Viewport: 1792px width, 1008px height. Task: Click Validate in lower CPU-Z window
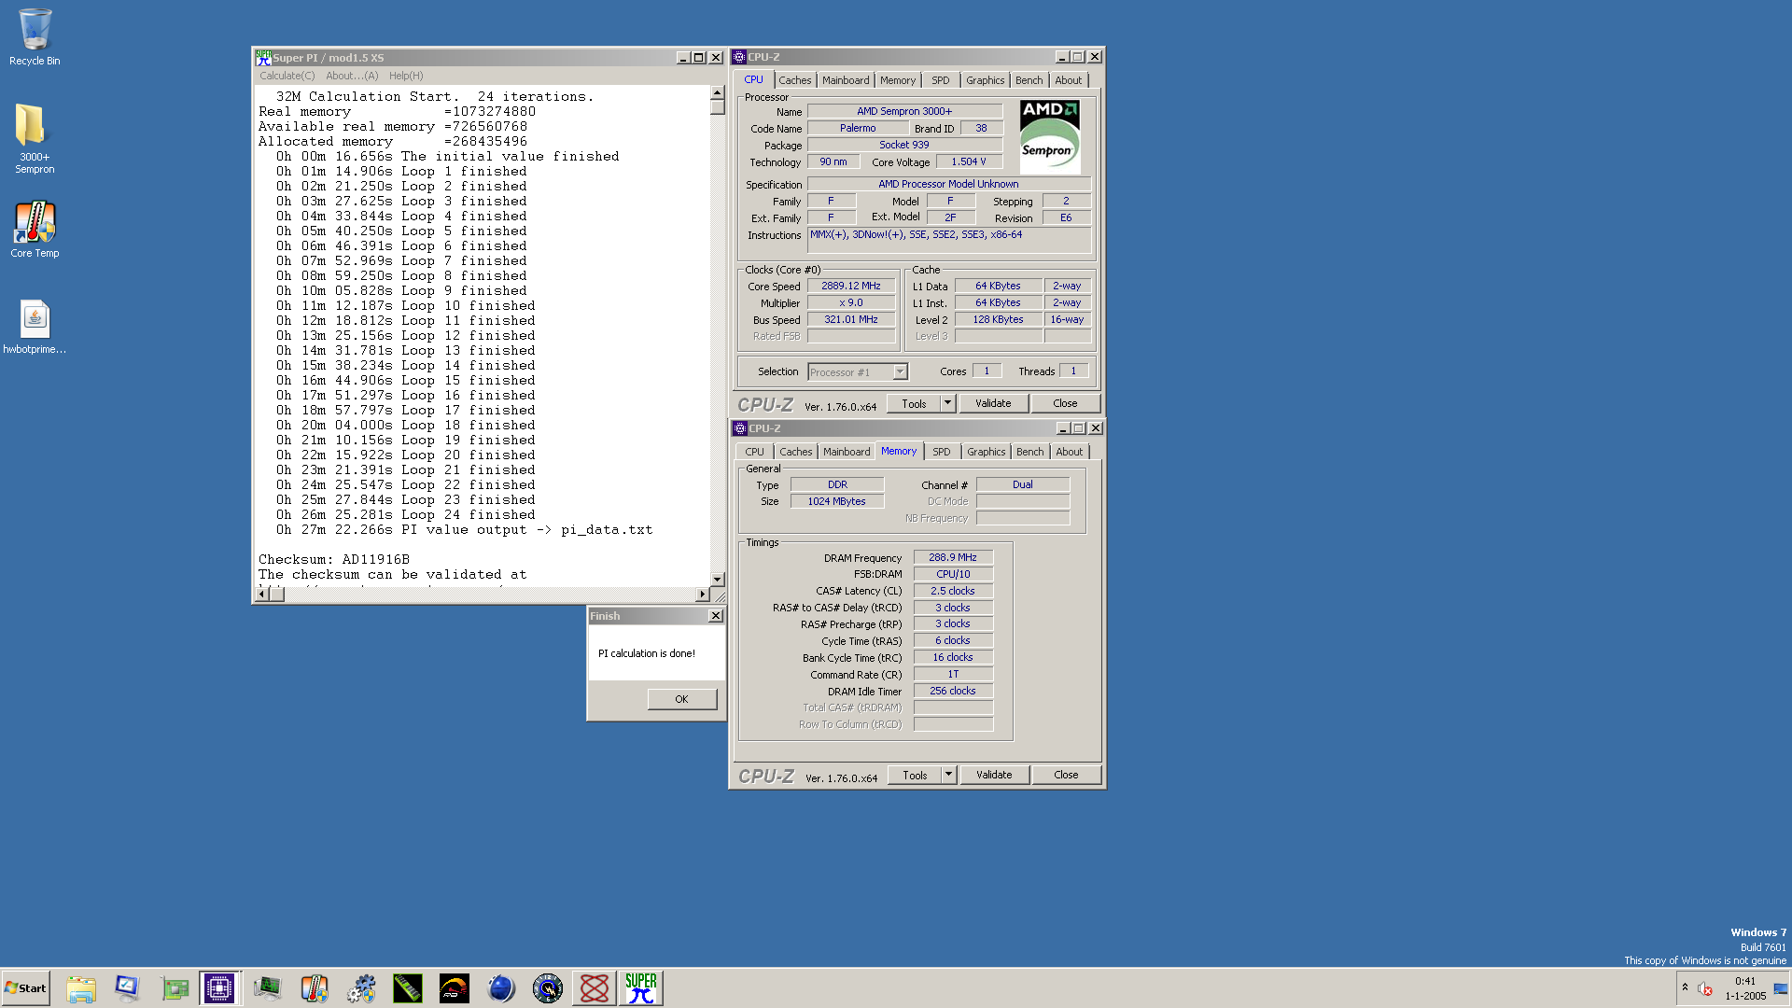tap(994, 775)
